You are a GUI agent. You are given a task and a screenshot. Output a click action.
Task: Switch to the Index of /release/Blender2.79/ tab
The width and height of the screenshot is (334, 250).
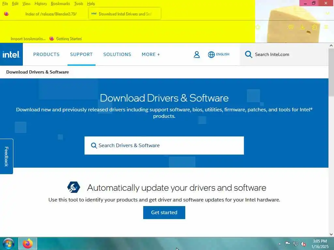(51, 14)
